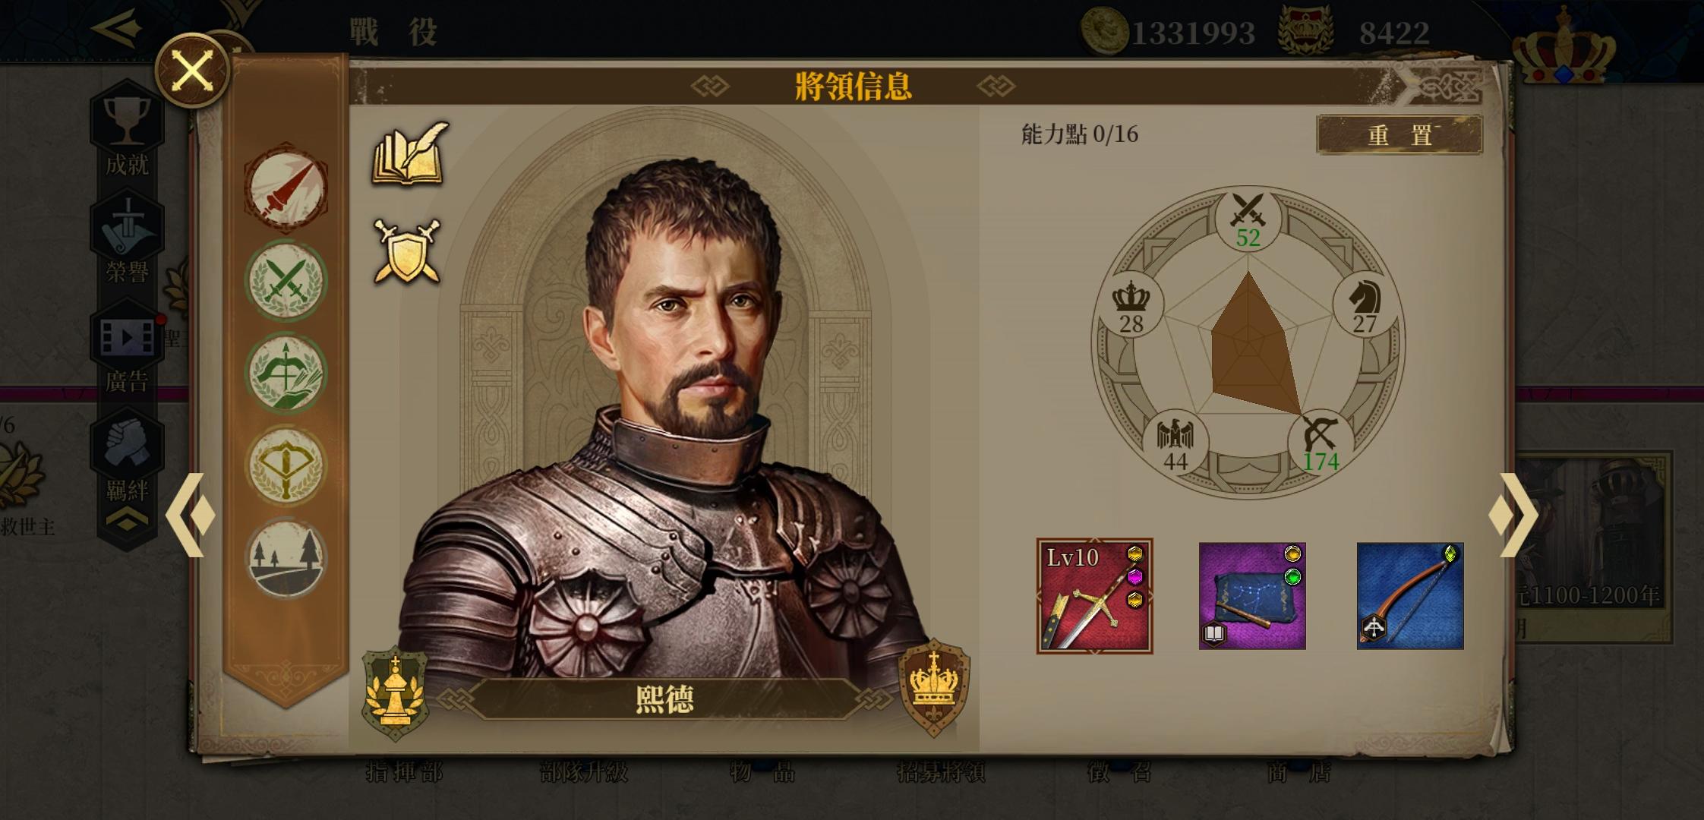Select the red spear skill medallion
Screen dimensions: 1704x820
286,188
